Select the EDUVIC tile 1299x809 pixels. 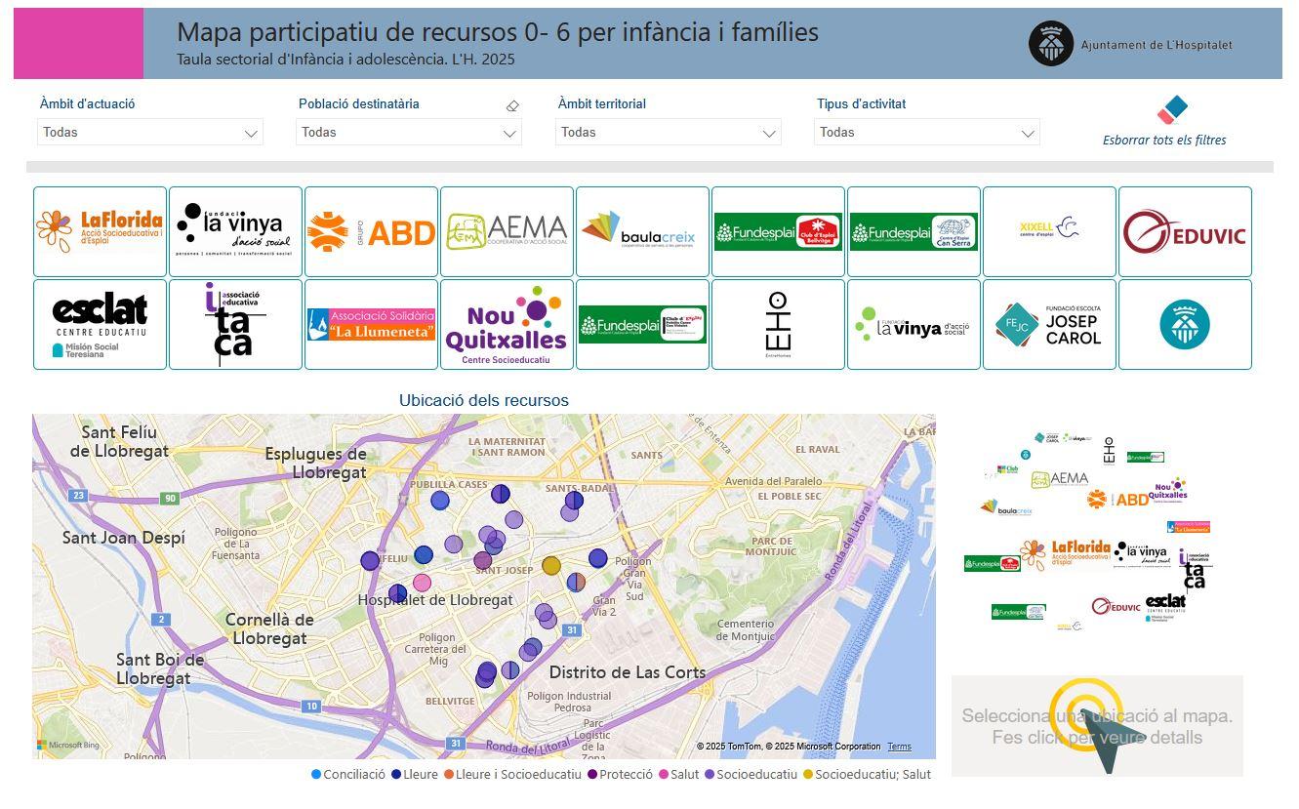click(1185, 231)
